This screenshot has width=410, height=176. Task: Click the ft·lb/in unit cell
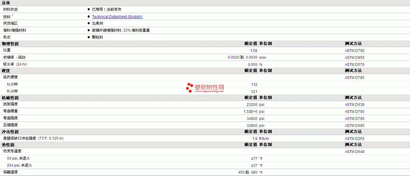click(x=264, y=139)
